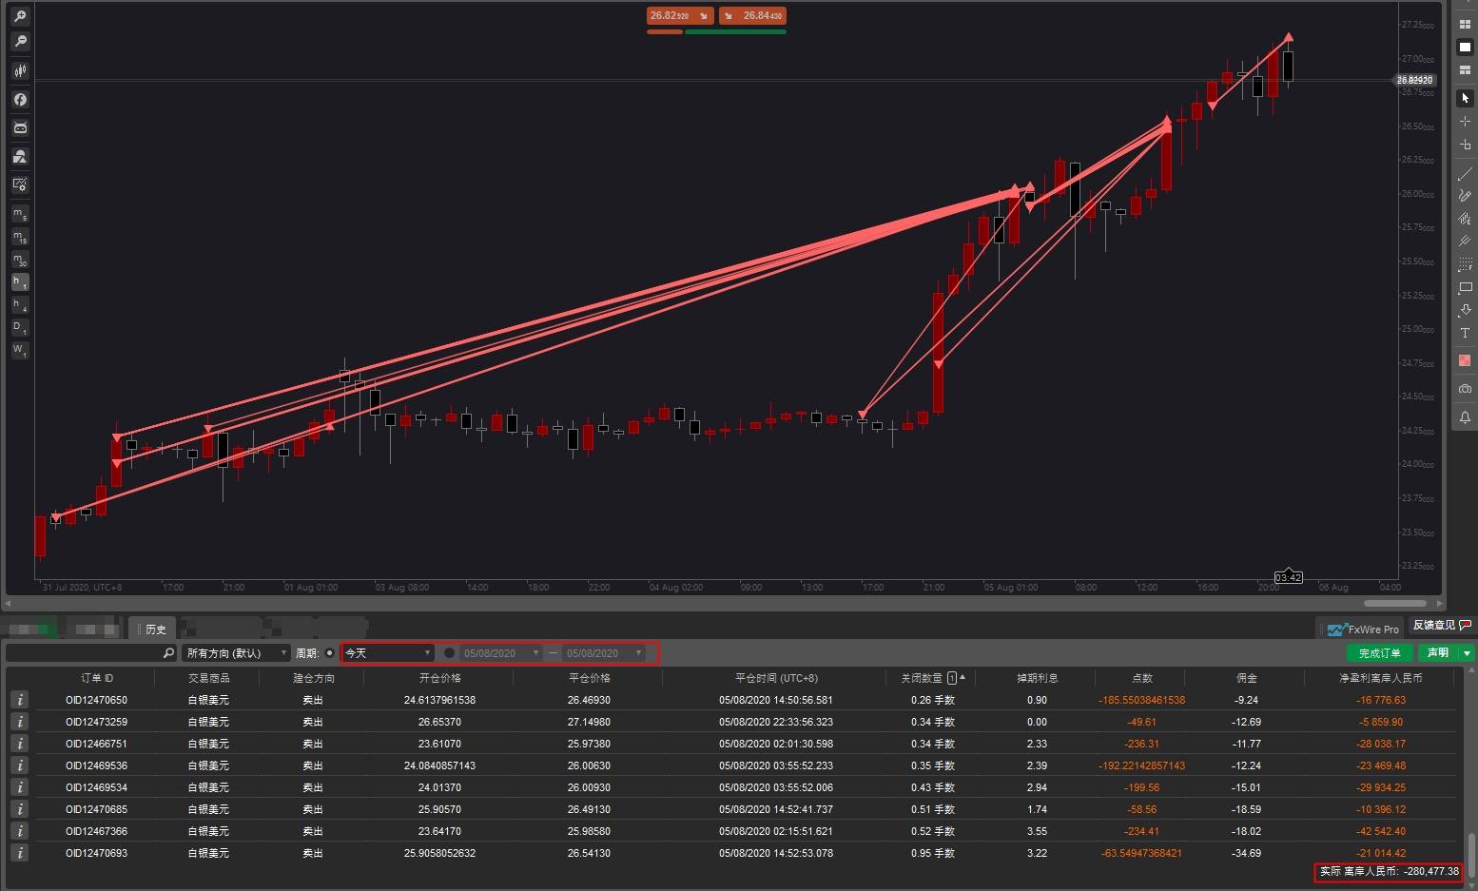Expand the 声明 button dropdown arrow
The width and height of the screenshot is (1478, 891).
(1468, 653)
